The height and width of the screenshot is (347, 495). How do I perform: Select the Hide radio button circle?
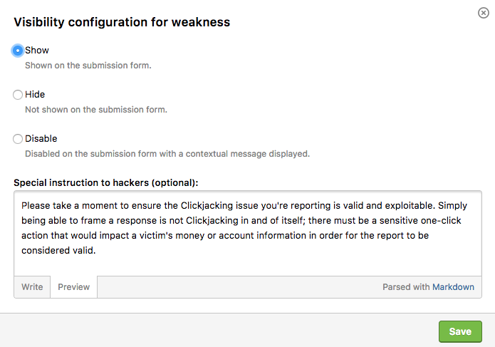point(18,95)
